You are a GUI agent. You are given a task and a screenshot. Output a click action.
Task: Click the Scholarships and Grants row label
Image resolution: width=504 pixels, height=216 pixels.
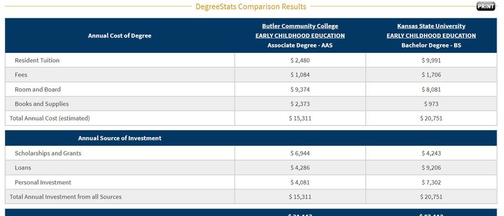[x=48, y=153]
